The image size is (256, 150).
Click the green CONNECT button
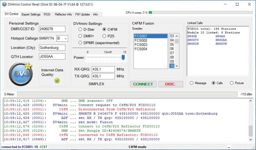tap(143, 84)
